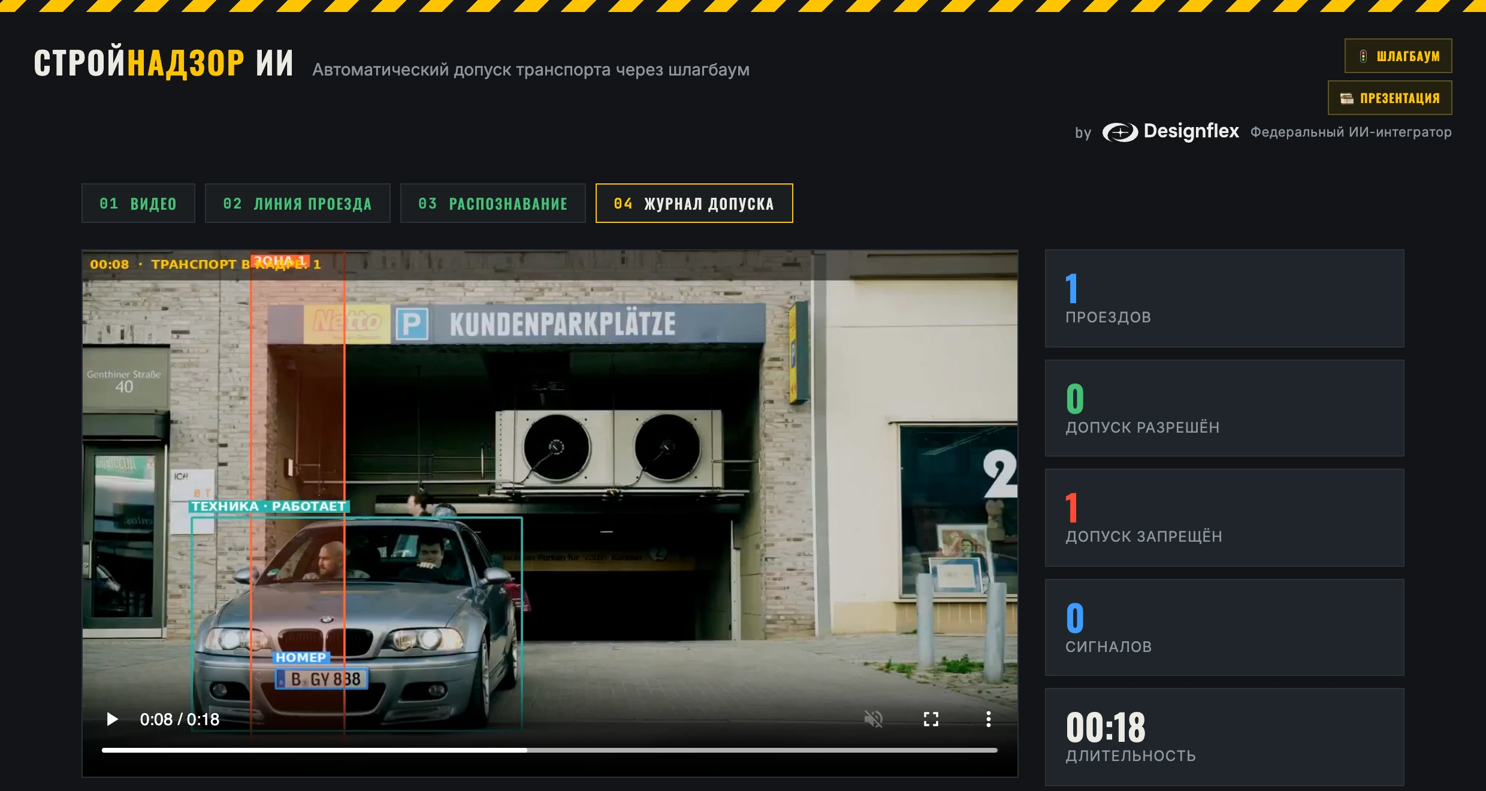Viewport: 1486px width, 791px height.
Task: Click the subtitle text about шлагбаум access
Action: (531, 70)
